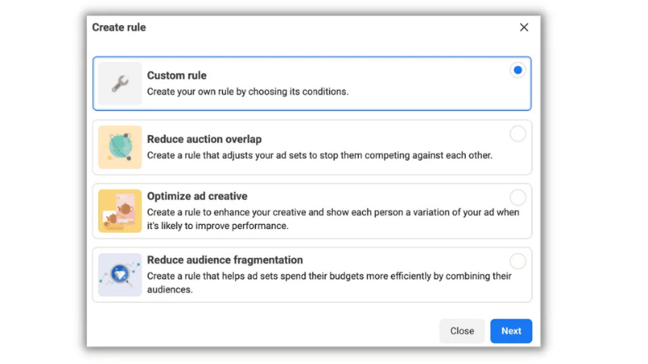Click the teapot illustration for Optimize ad creative

[x=120, y=211]
